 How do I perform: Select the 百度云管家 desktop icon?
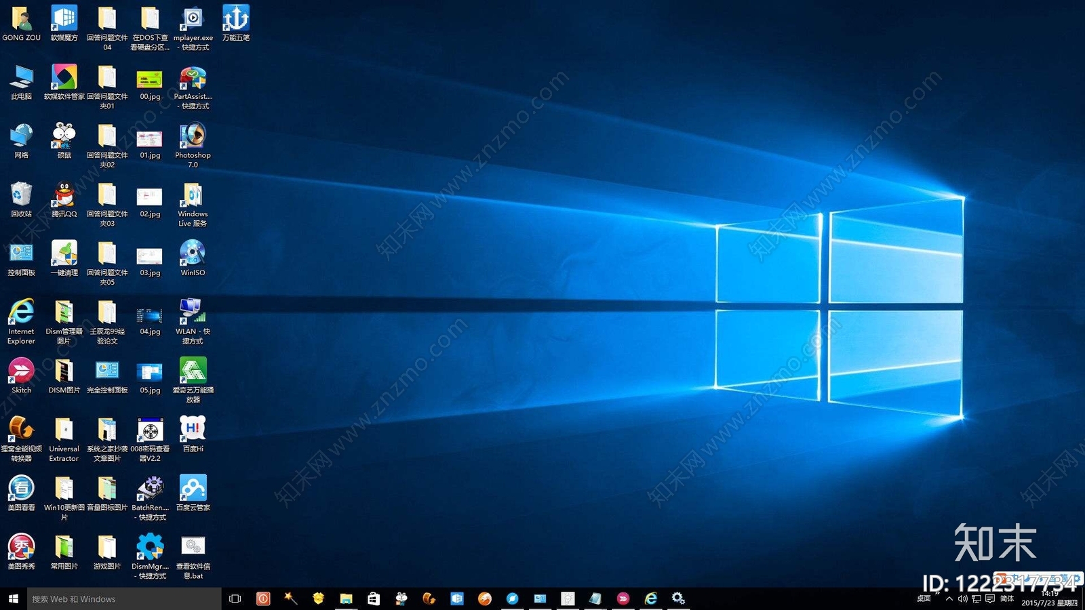(x=193, y=493)
